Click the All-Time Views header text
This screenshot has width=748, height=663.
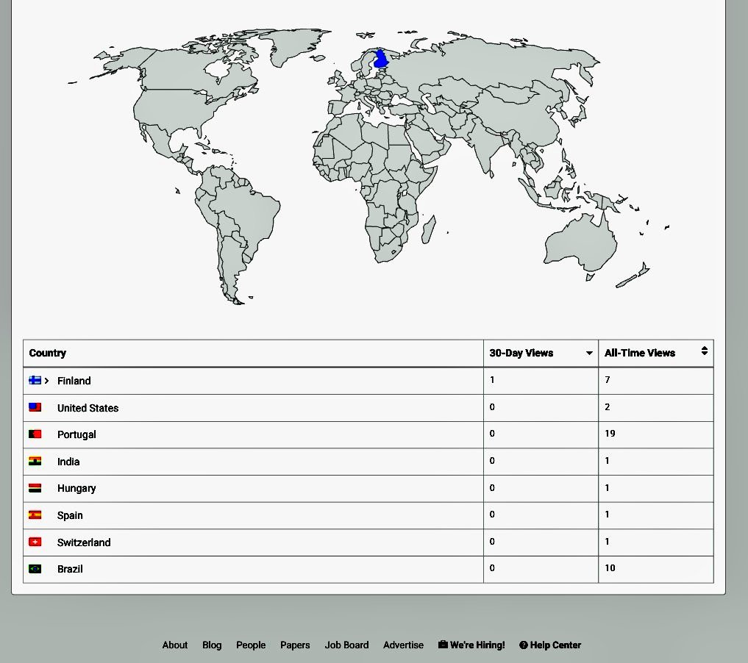(640, 354)
